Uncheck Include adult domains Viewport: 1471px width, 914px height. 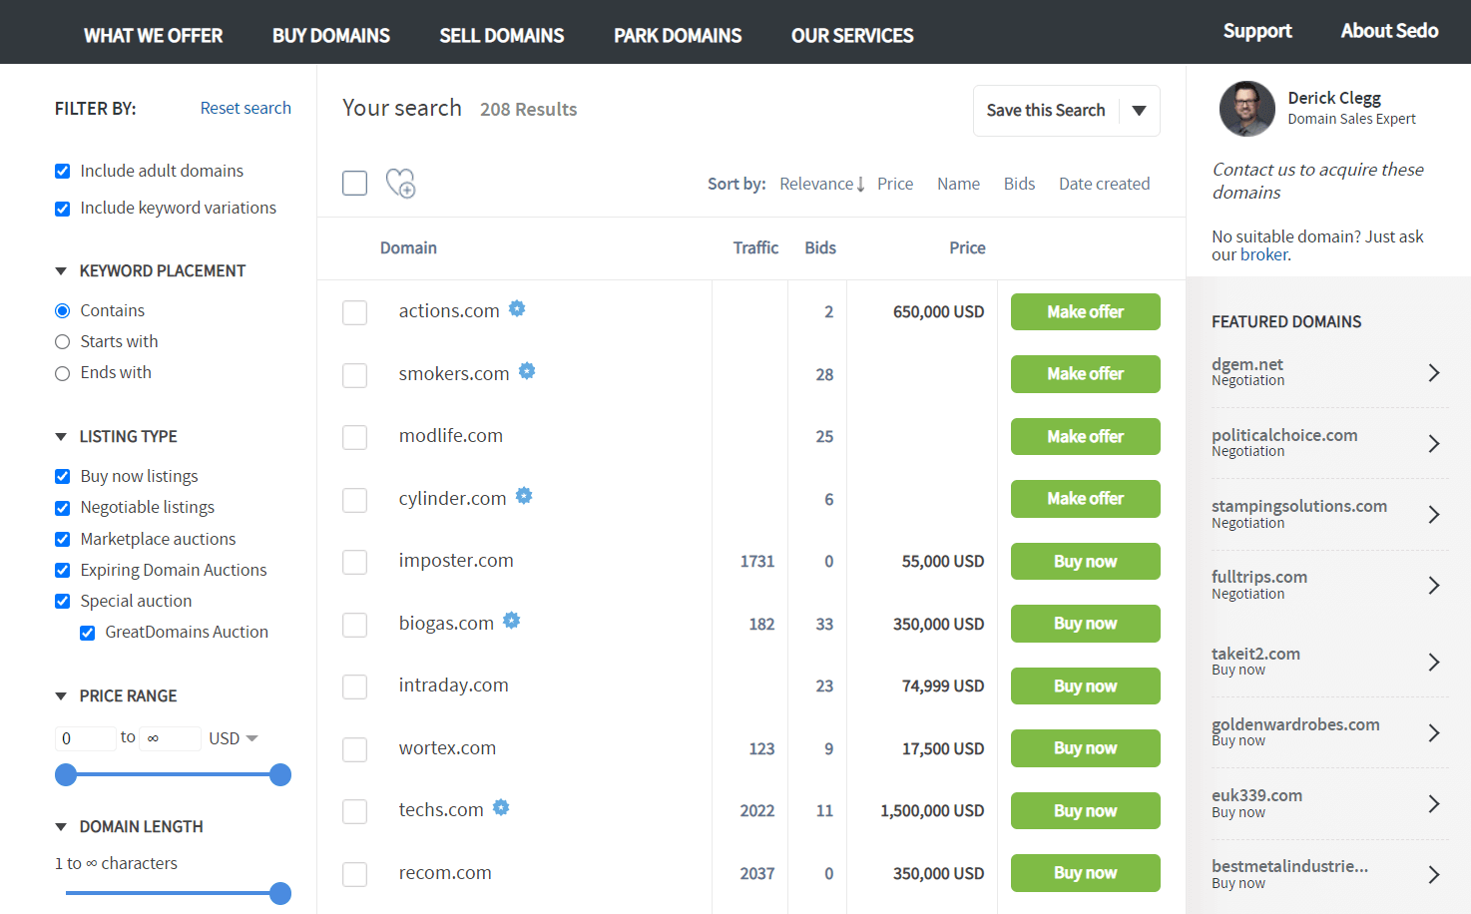(62, 171)
